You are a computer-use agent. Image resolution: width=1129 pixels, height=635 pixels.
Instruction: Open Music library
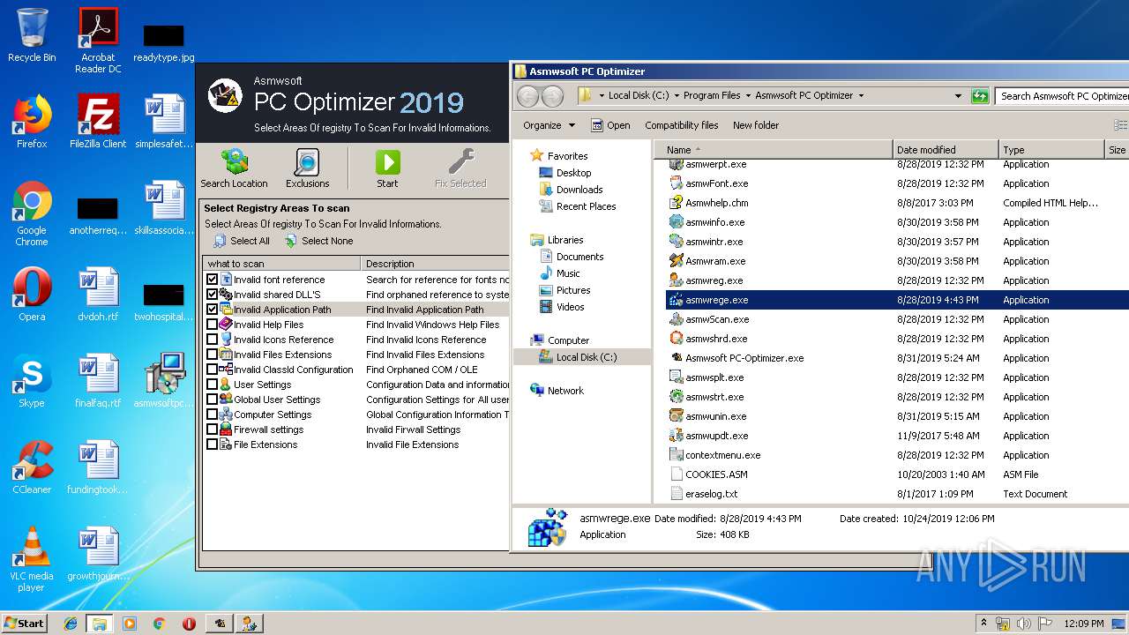[568, 273]
